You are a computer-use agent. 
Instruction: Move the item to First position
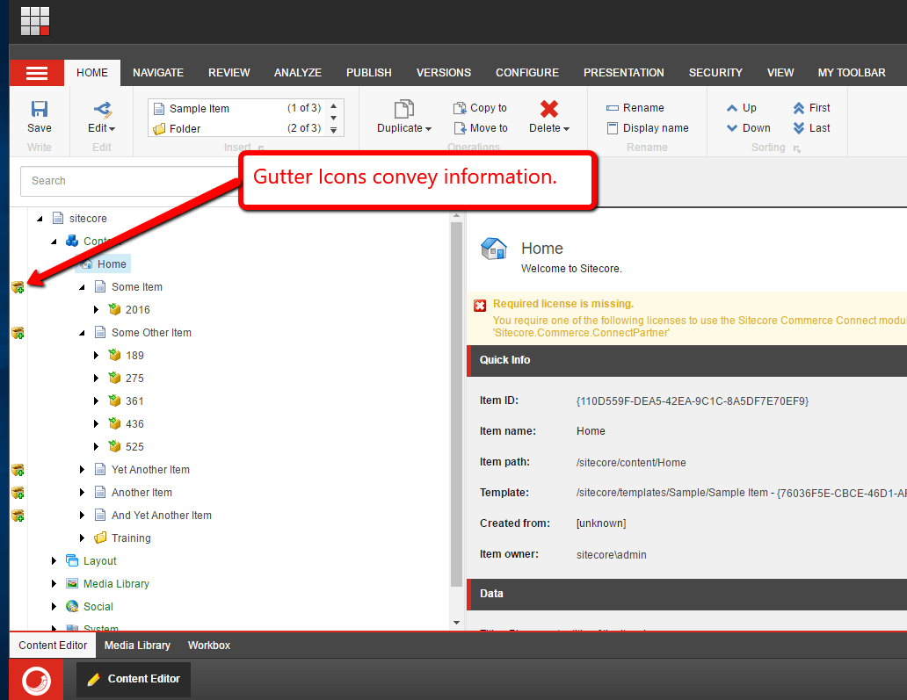810,108
